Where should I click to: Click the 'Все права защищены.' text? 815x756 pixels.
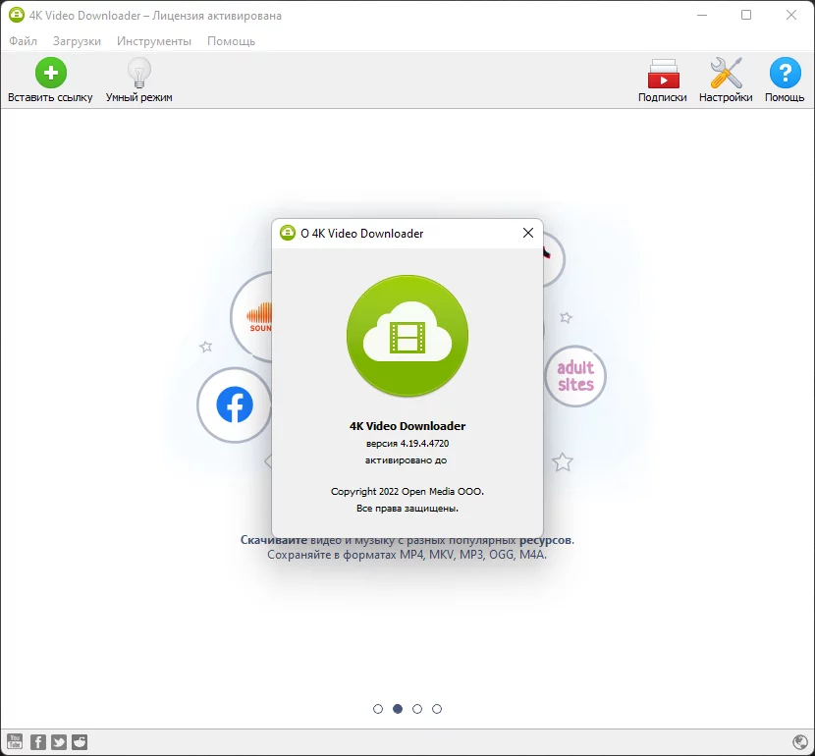click(x=407, y=509)
